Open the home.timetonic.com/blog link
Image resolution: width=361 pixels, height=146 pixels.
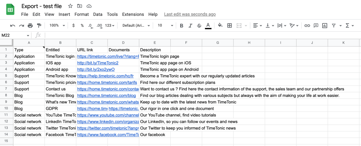[106, 95]
